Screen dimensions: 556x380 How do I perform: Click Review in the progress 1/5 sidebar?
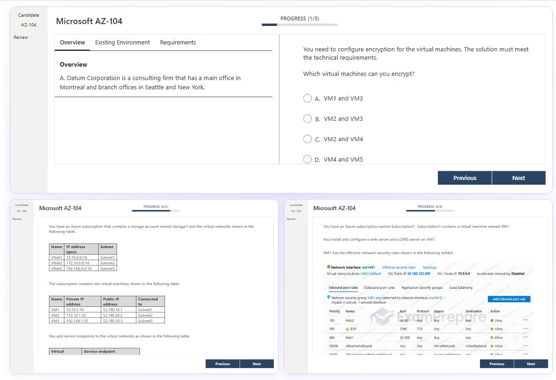[x=20, y=37]
